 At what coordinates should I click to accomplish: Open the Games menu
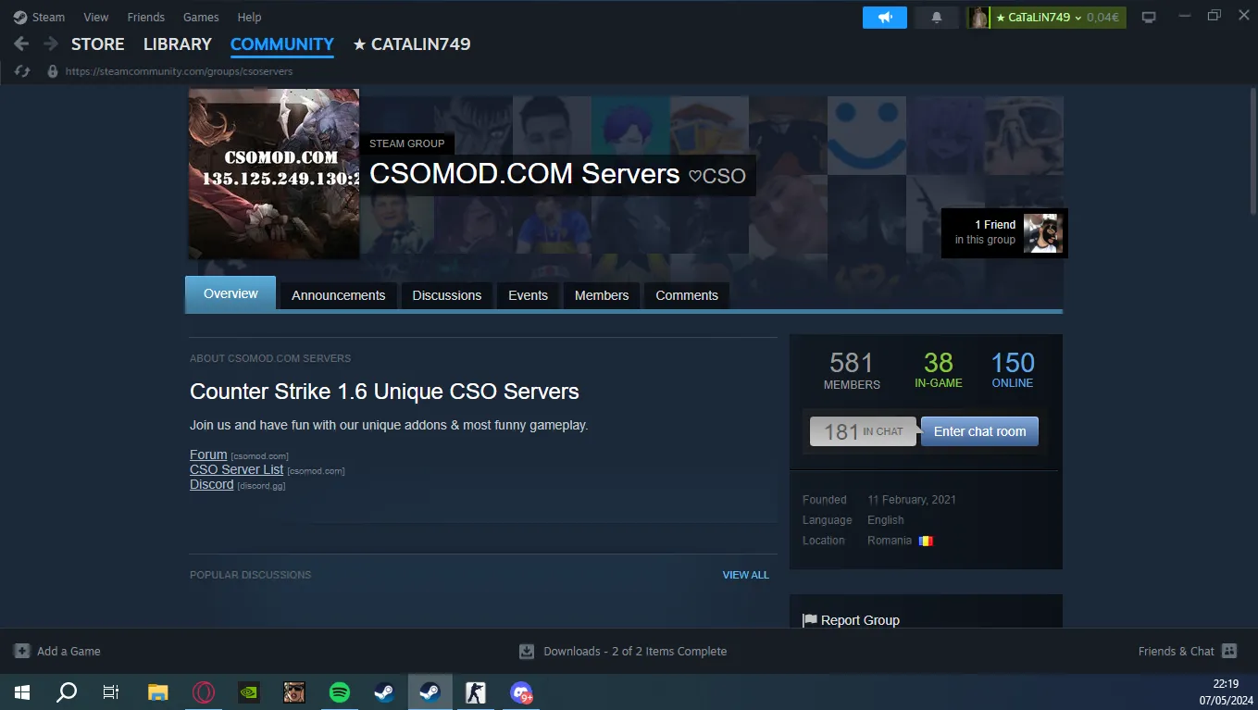pyautogui.click(x=201, y=17)
